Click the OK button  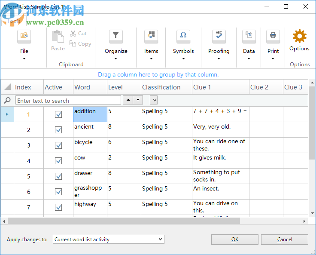point(235,240)
